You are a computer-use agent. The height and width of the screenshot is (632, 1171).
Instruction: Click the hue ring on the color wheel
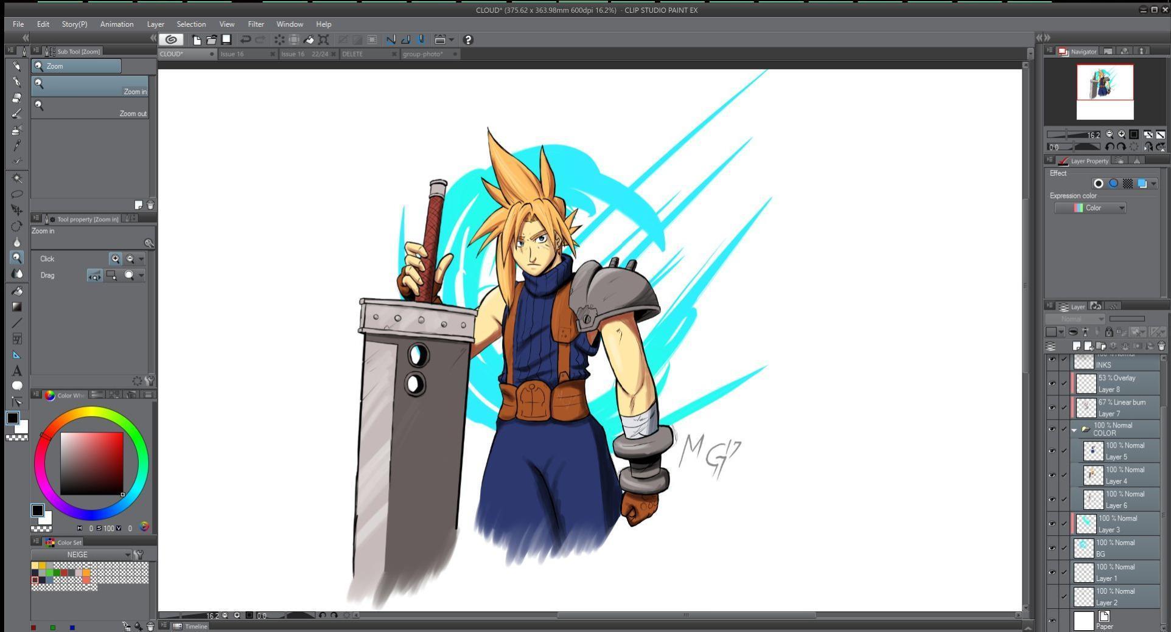point(91,412)
